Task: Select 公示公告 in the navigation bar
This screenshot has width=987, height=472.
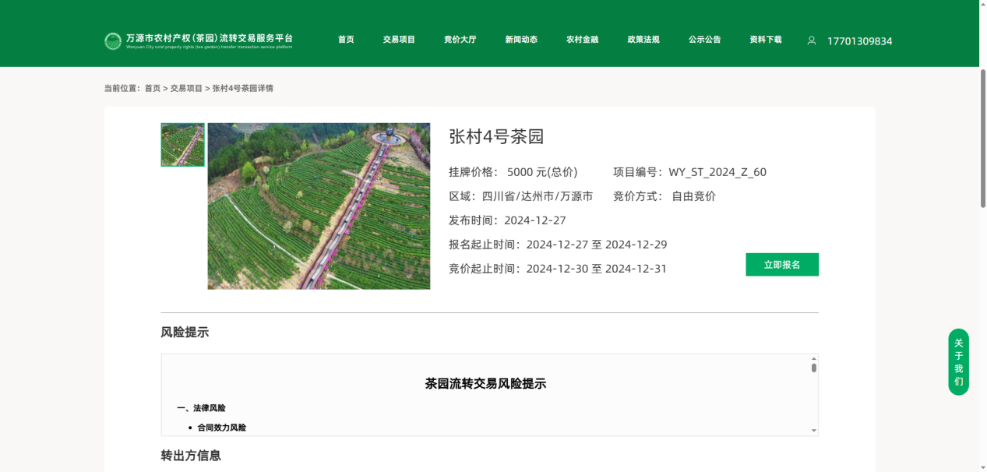Action: [x=704, y=40]
